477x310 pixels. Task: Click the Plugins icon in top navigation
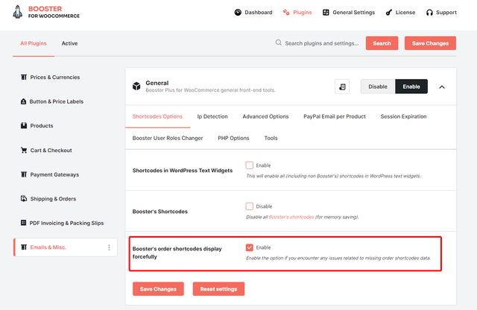click(x=286, y=13)
